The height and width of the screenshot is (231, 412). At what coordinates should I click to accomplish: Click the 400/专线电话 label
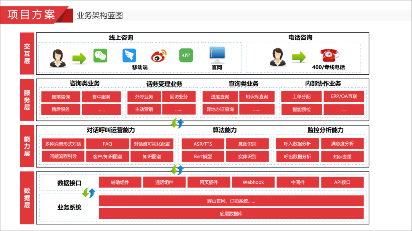(328, 67)
